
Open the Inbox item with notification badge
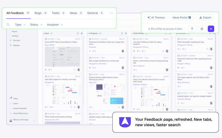(x=14, y=98)
